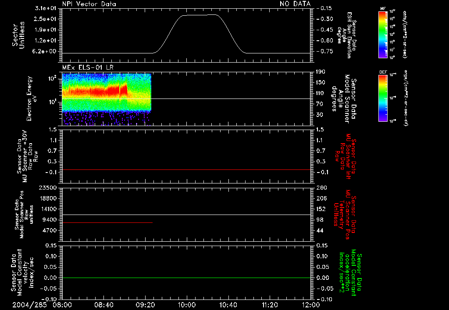Click the '08:40' time tick label
Image resolution: width=449 pixels, height=310 pixels.
tap(103, 305)
